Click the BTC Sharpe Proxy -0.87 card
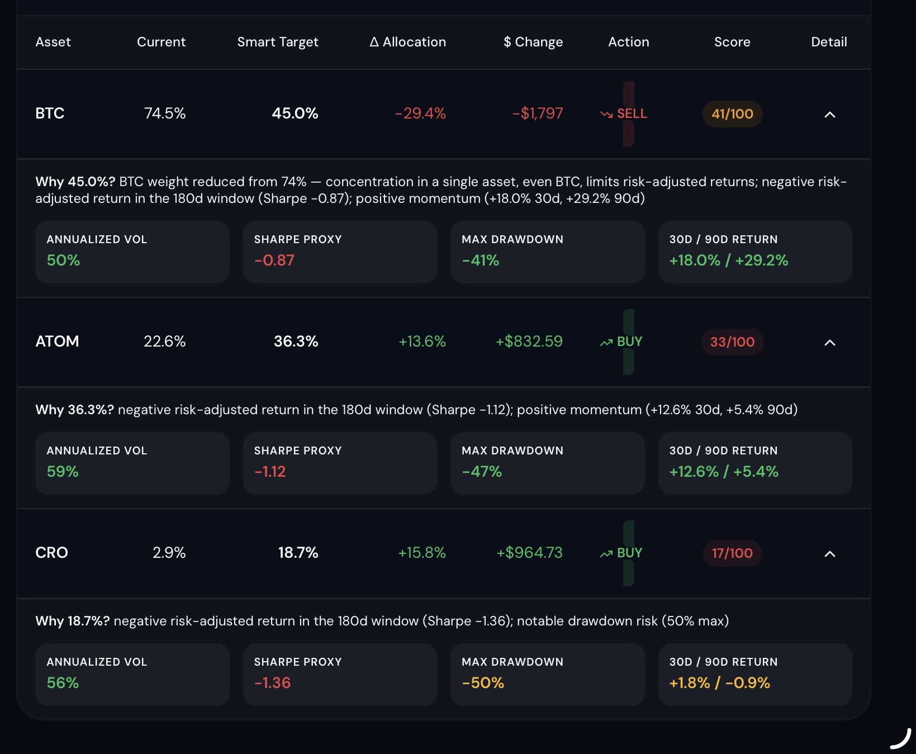Viewport: 916px width, 754px height. tap(340, 252)
